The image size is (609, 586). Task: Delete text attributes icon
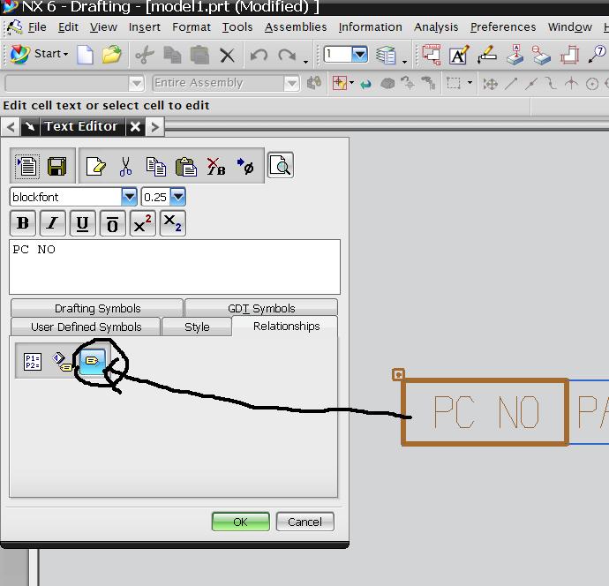coord(216,167)
